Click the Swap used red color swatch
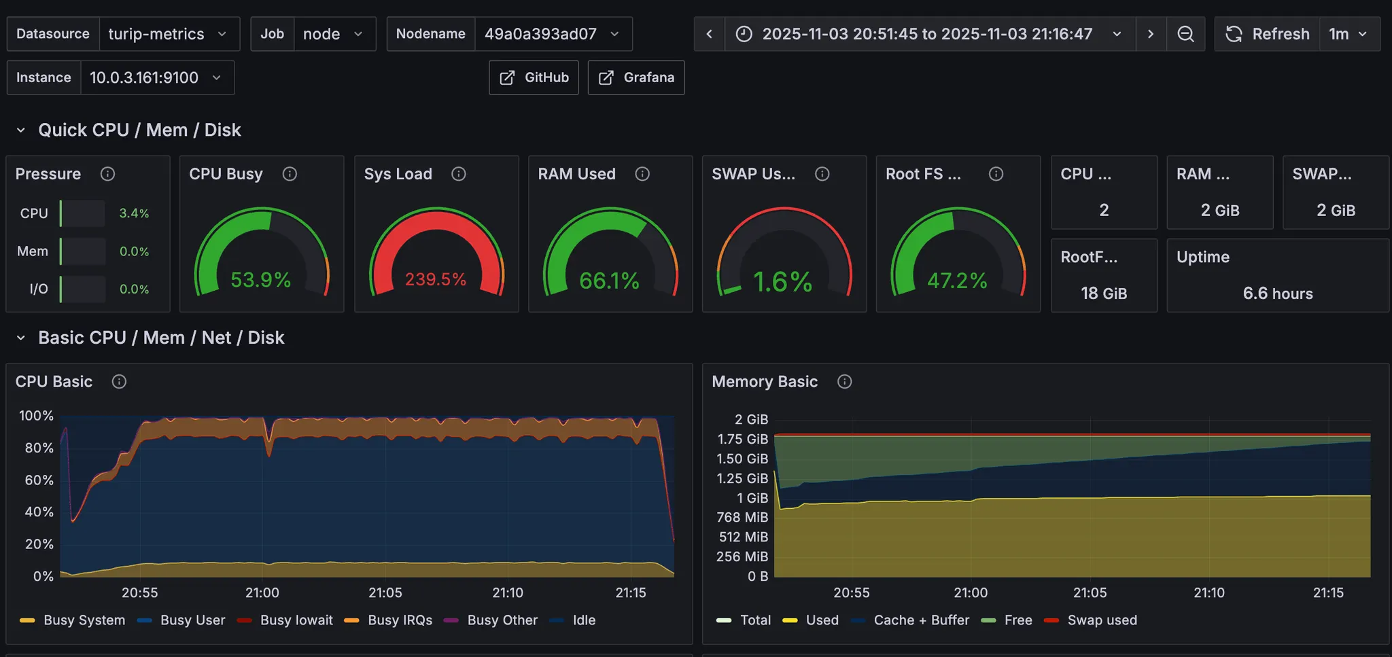This screenshot has width=1392, height=657. [1051, 620]
